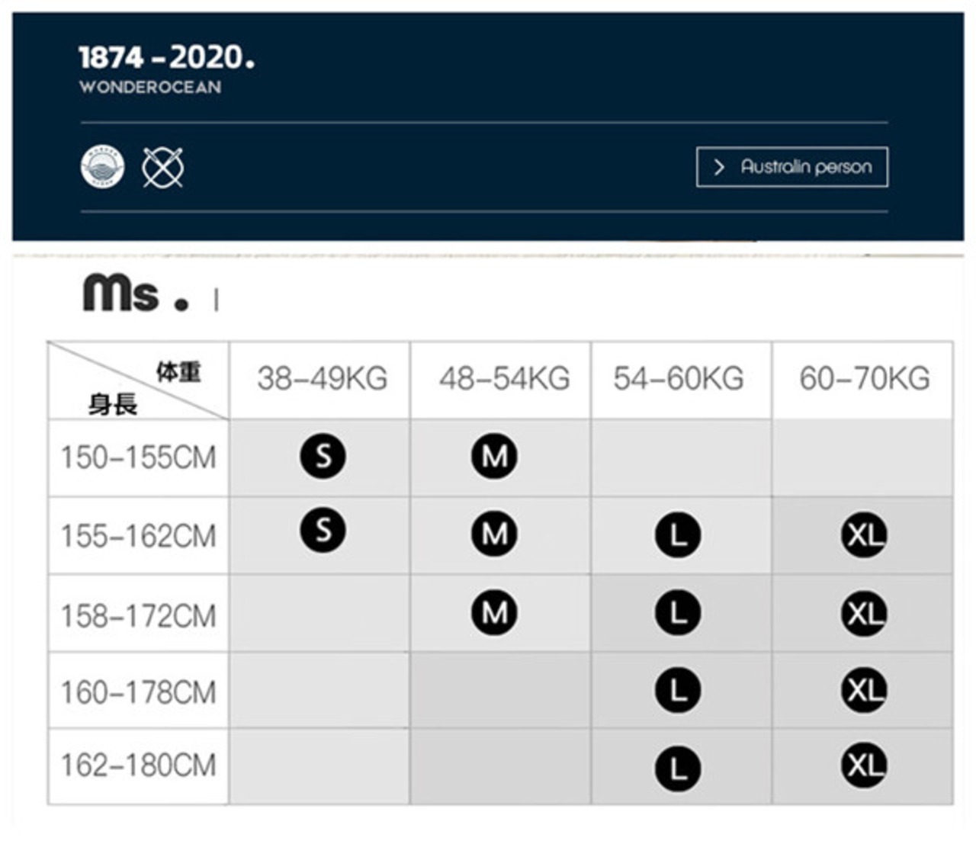Click the arrow chevron beside Australin person
976x841 pixels.
718,167
